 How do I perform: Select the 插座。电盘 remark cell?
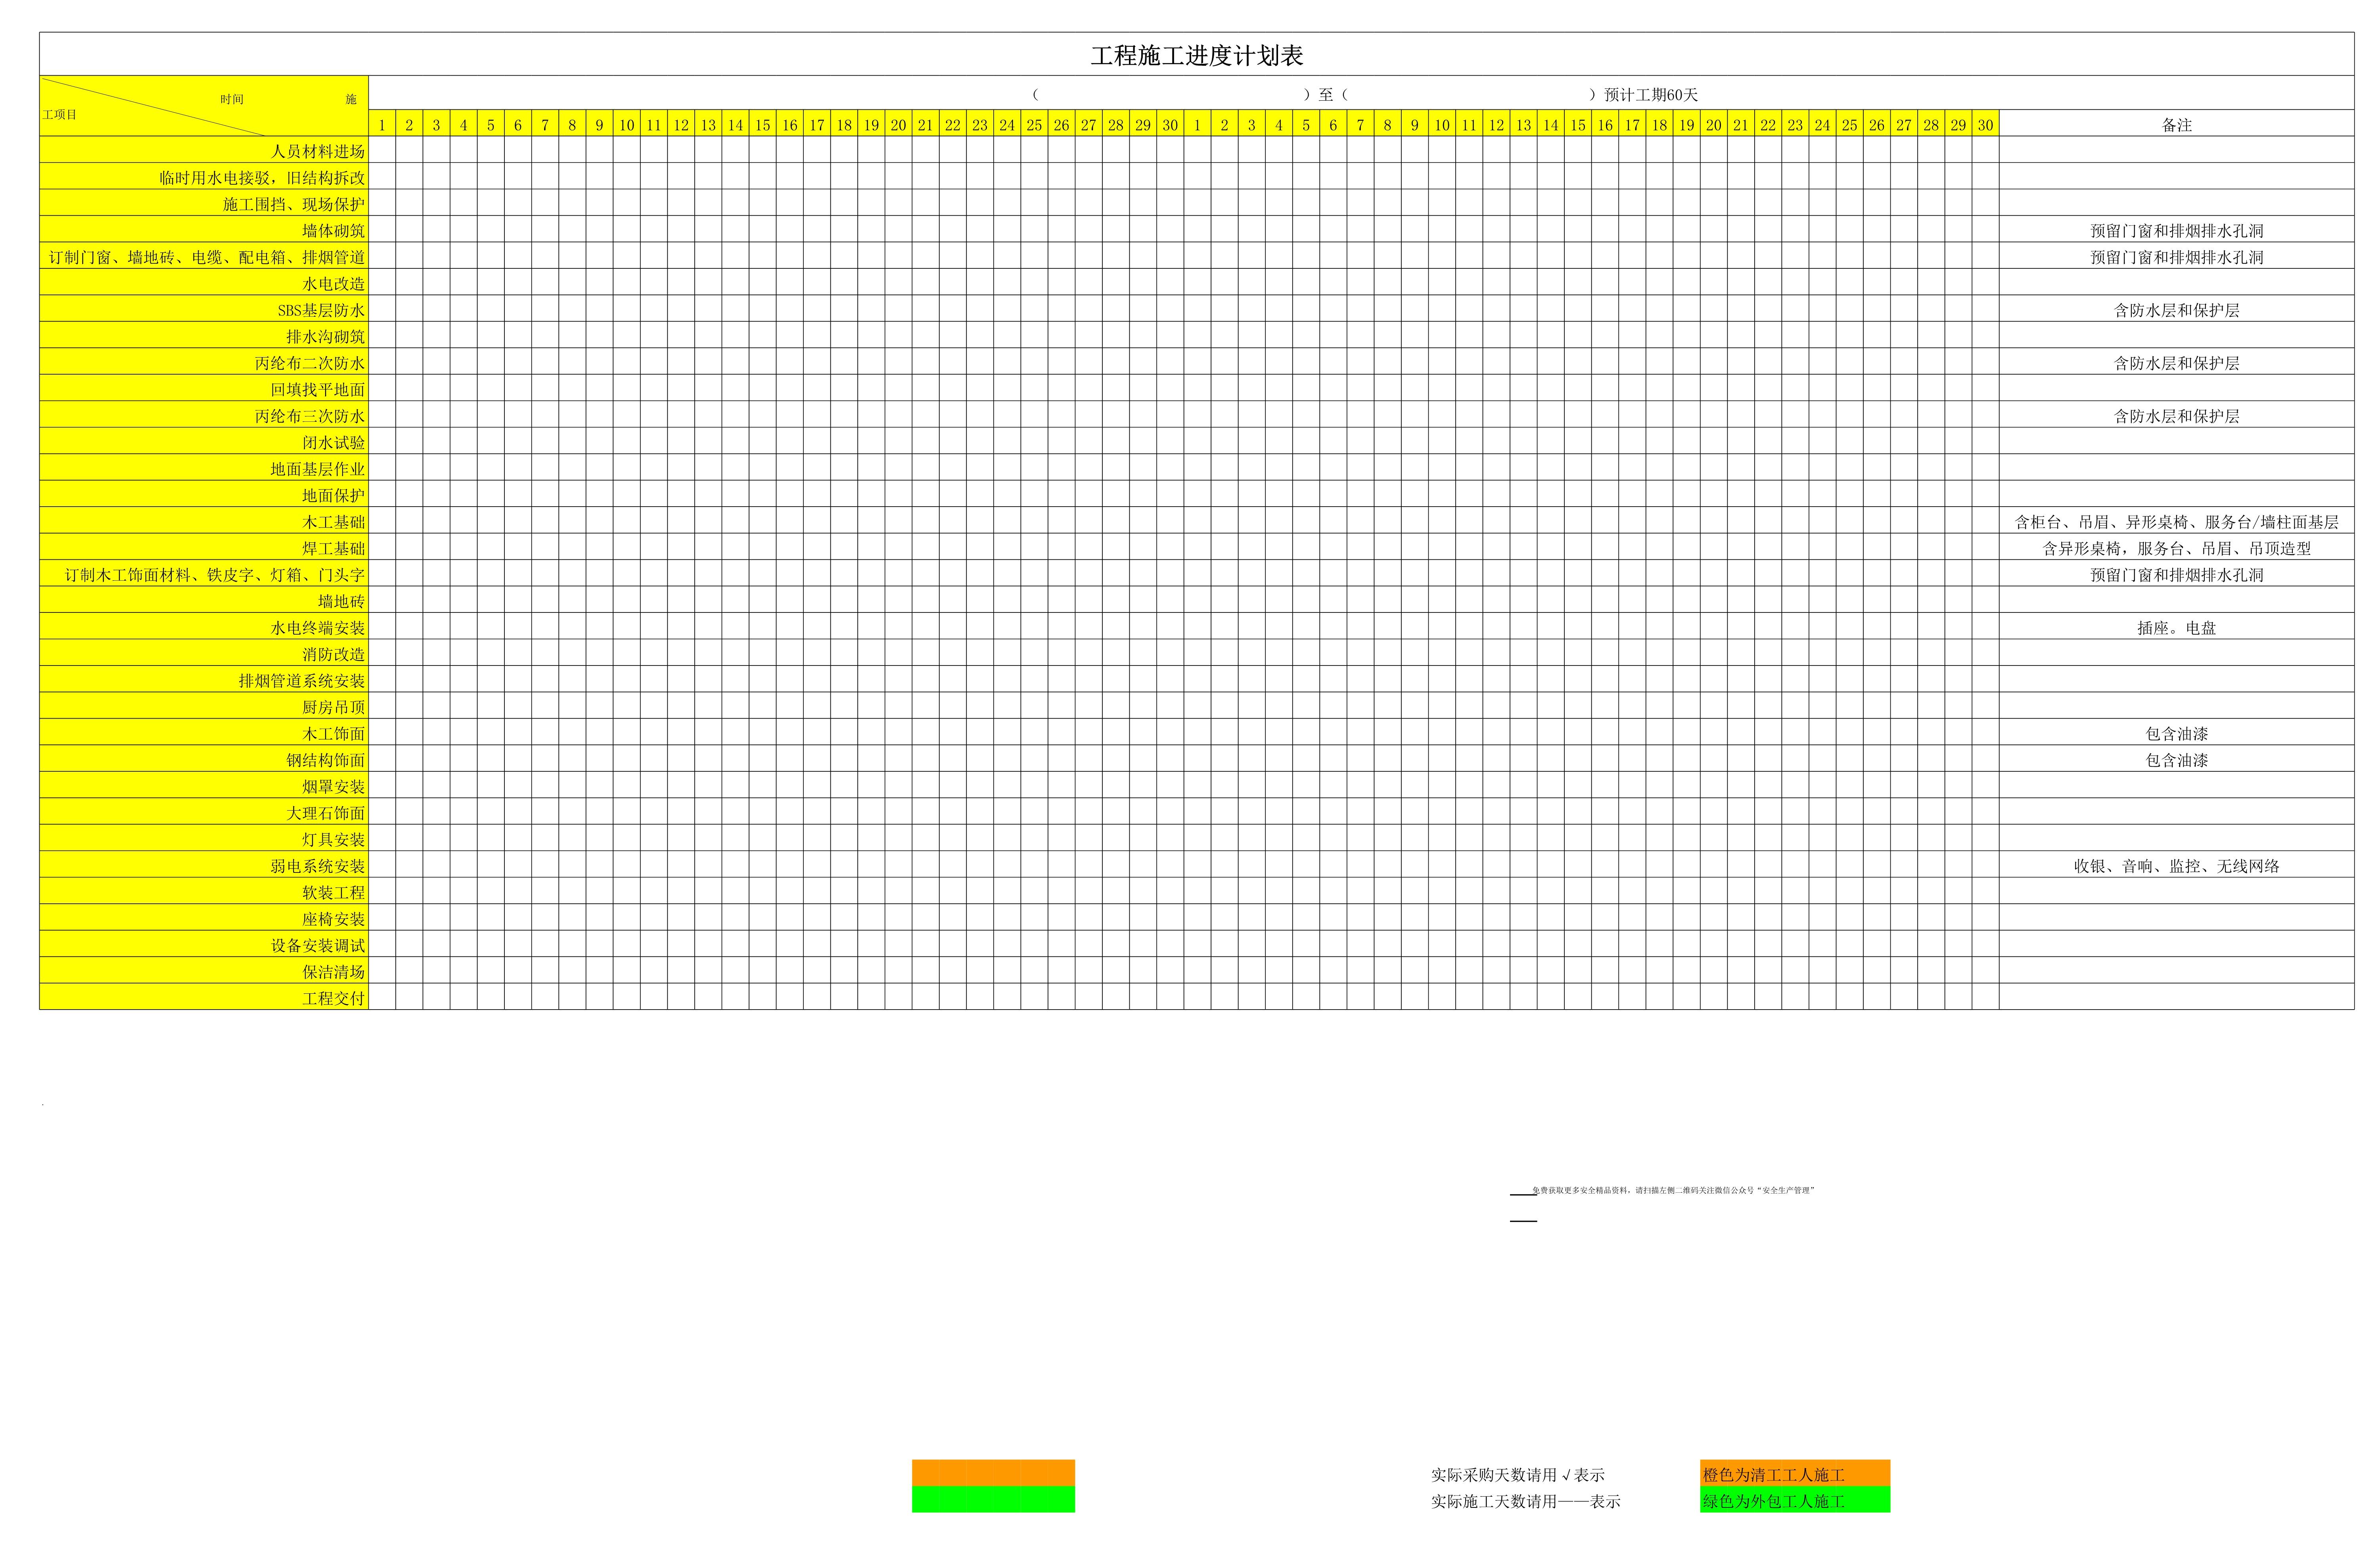2176,627
